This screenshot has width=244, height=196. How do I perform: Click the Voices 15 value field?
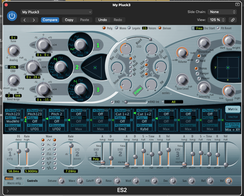145,28
